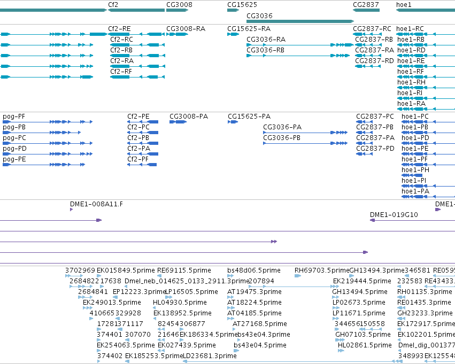455x364 pixels.
Task: Select EST bs48d06.5prime
Action: tap(230, 276)
